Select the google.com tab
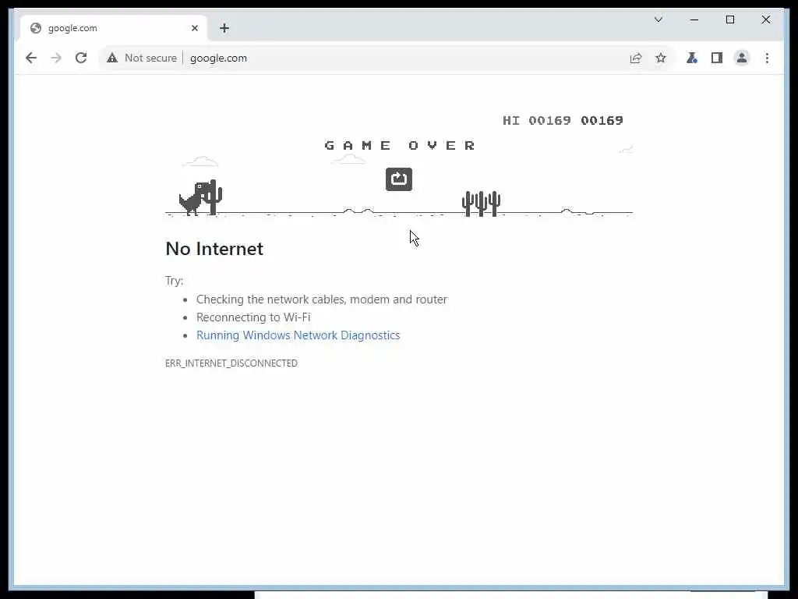This screenshot has width=798, height=599. [x=114, y=28]
